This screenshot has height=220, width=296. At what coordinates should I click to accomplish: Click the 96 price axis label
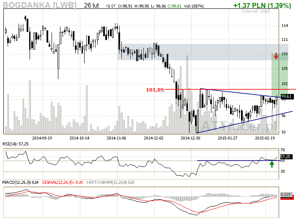pyautogui.click(x=284, y=116)
